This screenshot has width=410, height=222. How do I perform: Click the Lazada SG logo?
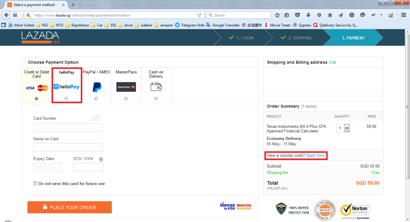pyautogui.click(x=40, y=37)
